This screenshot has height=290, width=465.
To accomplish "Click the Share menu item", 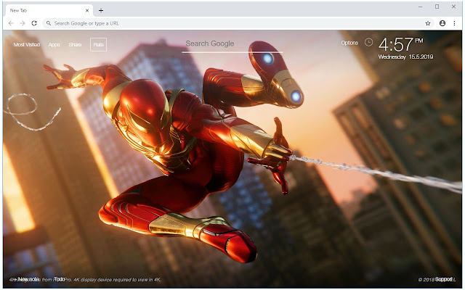I will [75, 45].
